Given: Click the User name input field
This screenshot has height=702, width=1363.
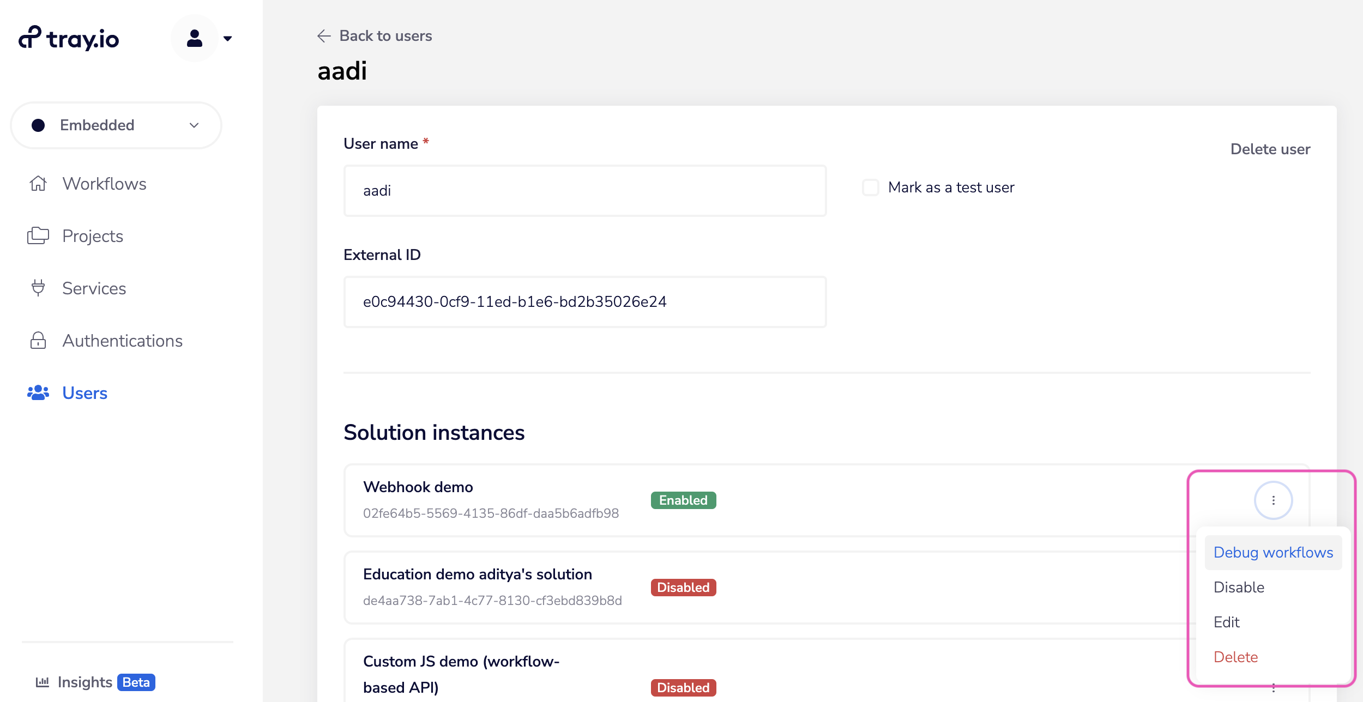Looking at the screenshot, I should pos(584,191).
